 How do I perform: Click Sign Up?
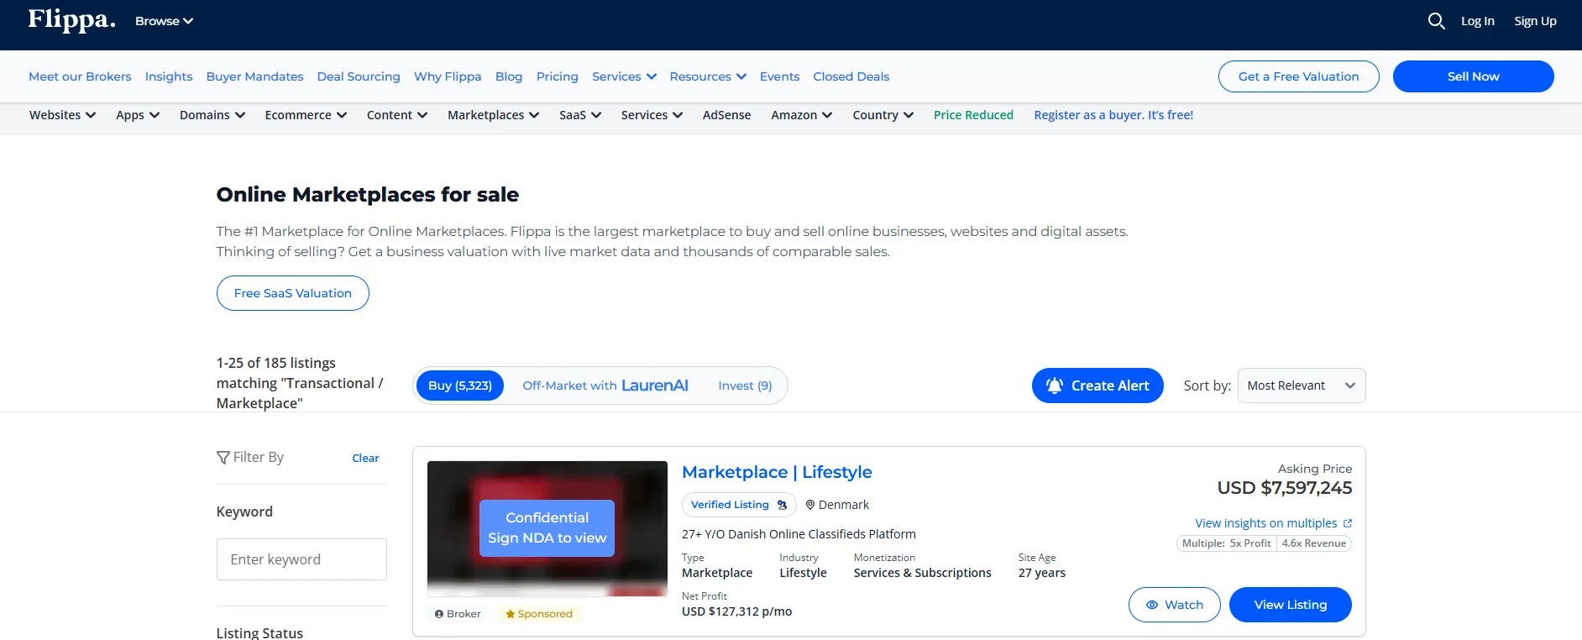[1535, 21]
